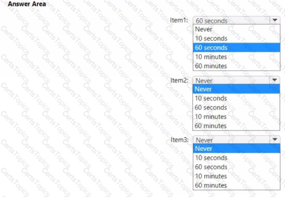Select highlighted Never under Item2
Screen dimensions: 285x197
pos(236,89)
